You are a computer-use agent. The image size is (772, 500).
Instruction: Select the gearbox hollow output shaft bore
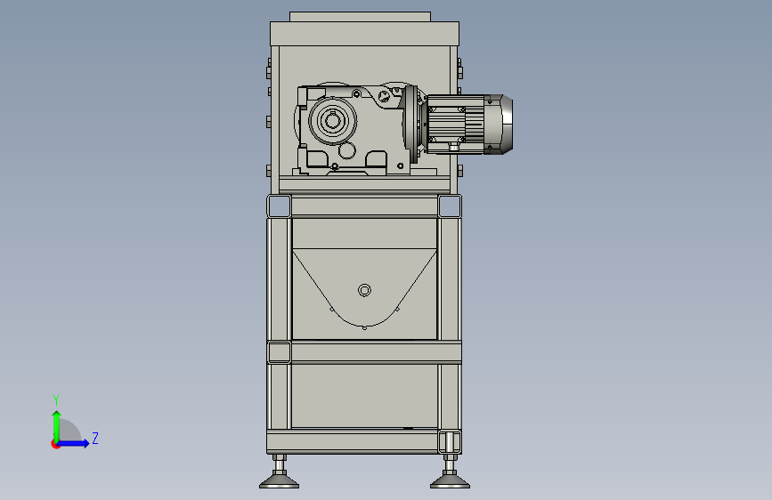[x=332, y=120]
